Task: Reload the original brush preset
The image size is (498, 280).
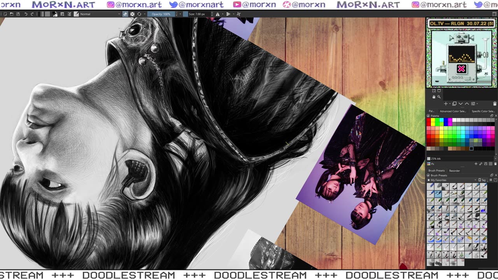Action: click(x=139, y=14)
